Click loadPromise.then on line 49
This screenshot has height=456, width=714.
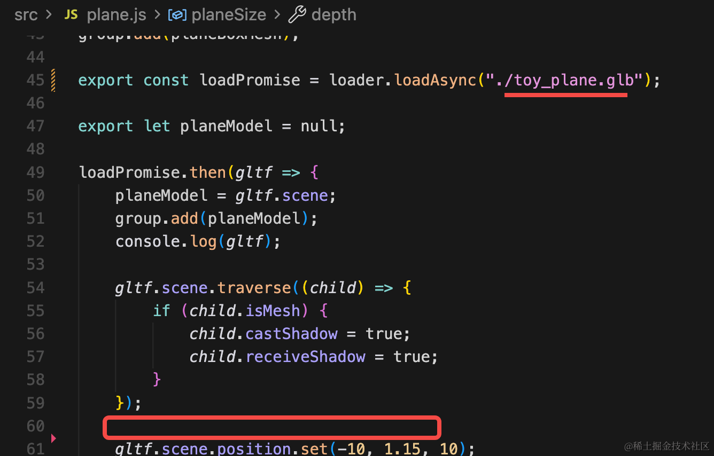point(152,172)
